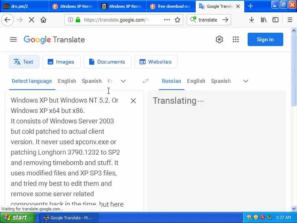Click into the source text area

66,152
